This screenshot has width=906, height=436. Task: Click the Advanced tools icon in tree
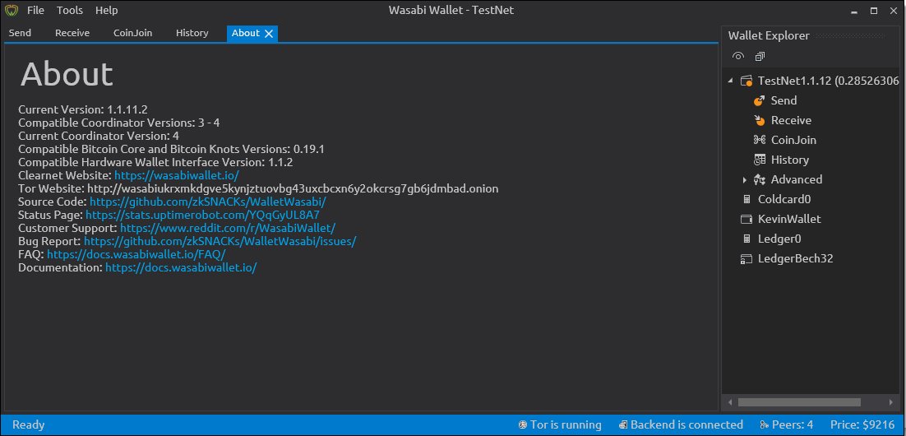coord(759,179)
